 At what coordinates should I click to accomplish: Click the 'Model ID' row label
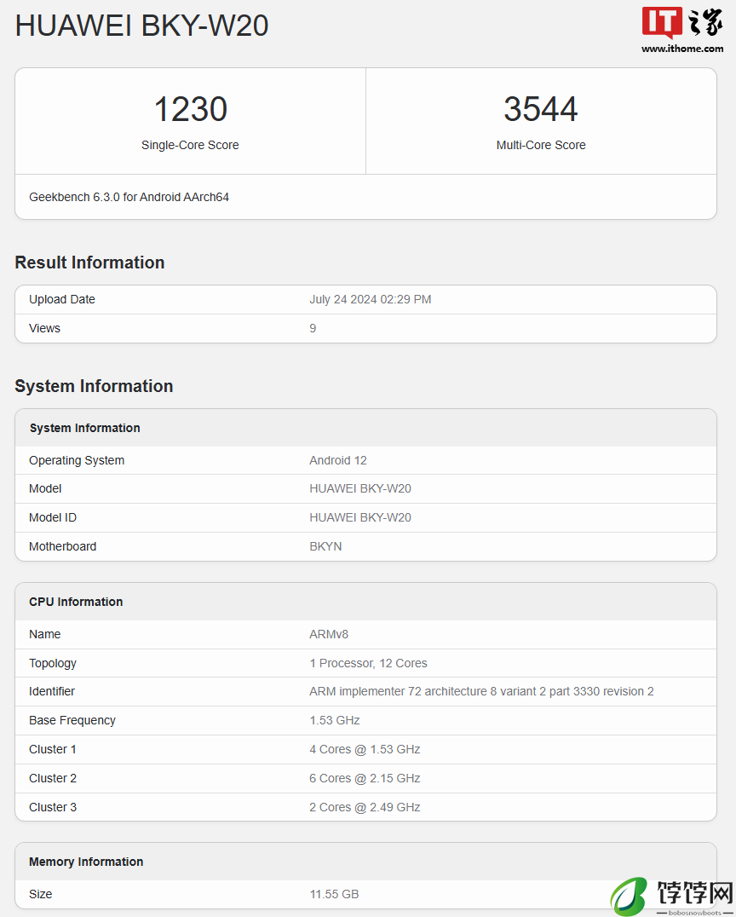(53, 517)
